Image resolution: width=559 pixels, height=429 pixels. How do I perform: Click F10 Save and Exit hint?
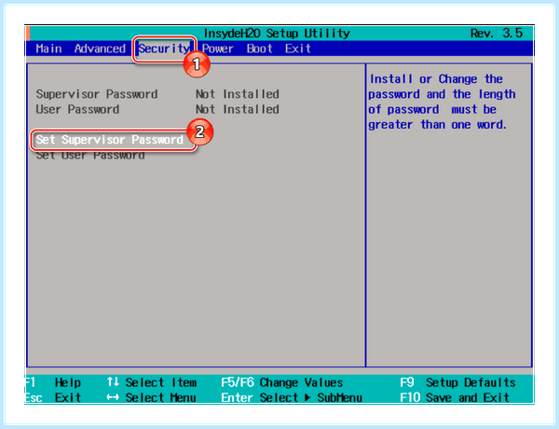click(x=455, y=397)
